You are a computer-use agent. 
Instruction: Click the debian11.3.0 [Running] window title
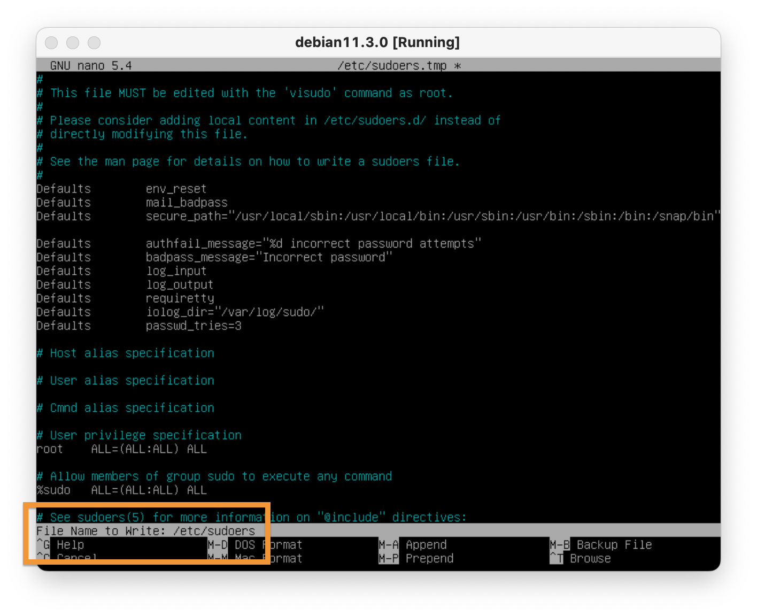pyautogui.click(x=377, y=43)
